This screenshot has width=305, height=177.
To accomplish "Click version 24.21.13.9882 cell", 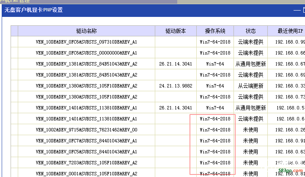I will click(x=176, y=86).
